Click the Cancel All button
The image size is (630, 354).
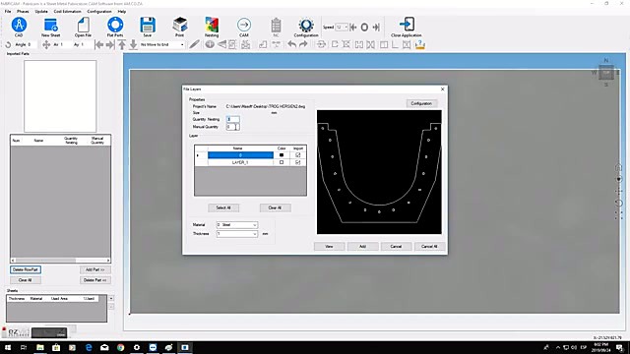(429, 246)
